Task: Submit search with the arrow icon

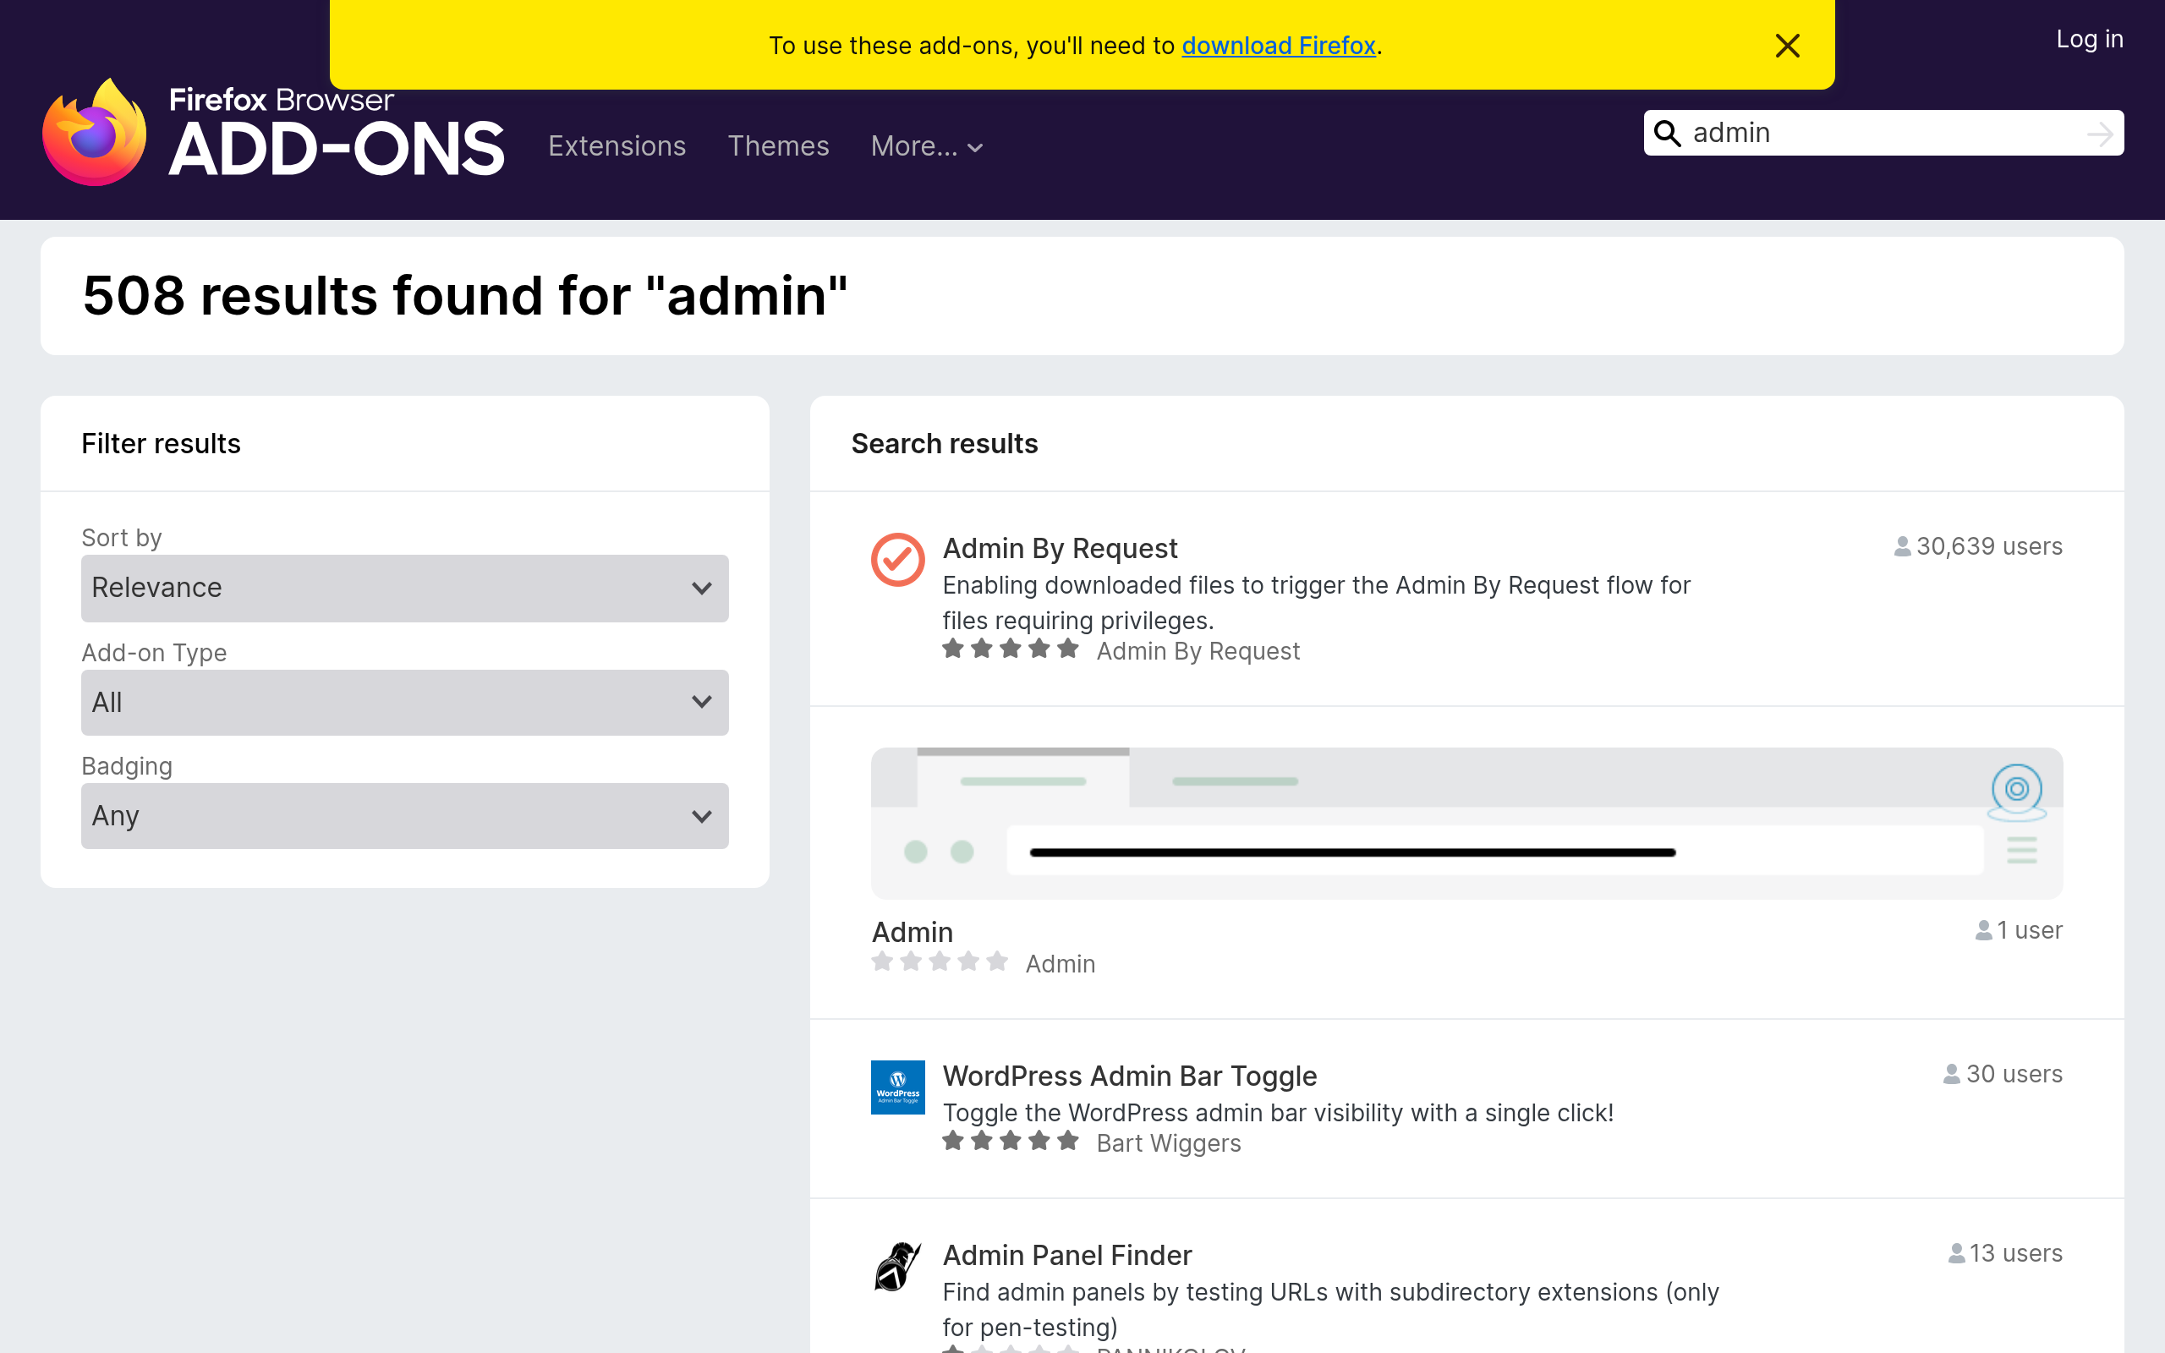Action: (x=2099, y=134)
